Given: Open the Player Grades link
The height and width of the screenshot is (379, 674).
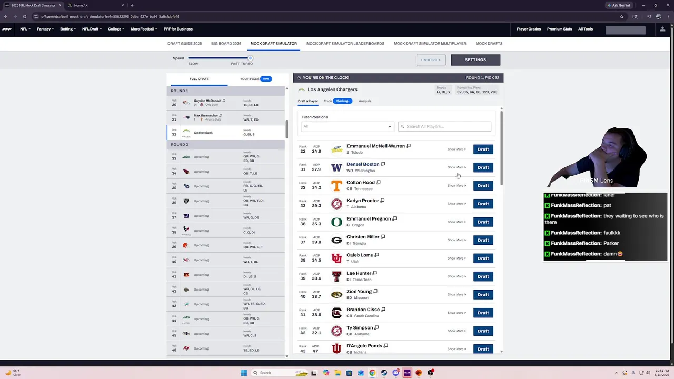Looking at the screenshot, I should click(x=529, y=29).
